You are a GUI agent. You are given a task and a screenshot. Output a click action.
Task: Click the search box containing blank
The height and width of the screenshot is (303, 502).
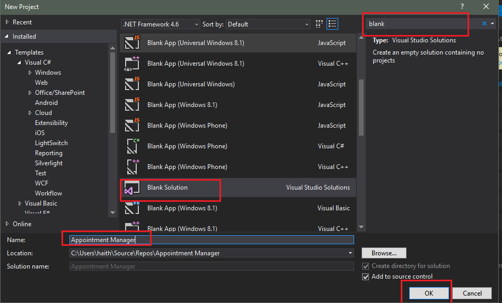point(423,24)
